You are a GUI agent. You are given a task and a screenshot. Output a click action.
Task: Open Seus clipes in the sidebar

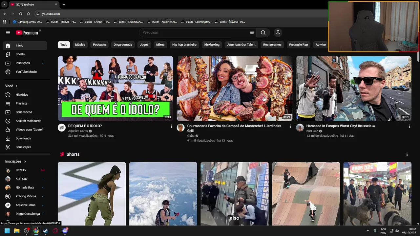25,147
